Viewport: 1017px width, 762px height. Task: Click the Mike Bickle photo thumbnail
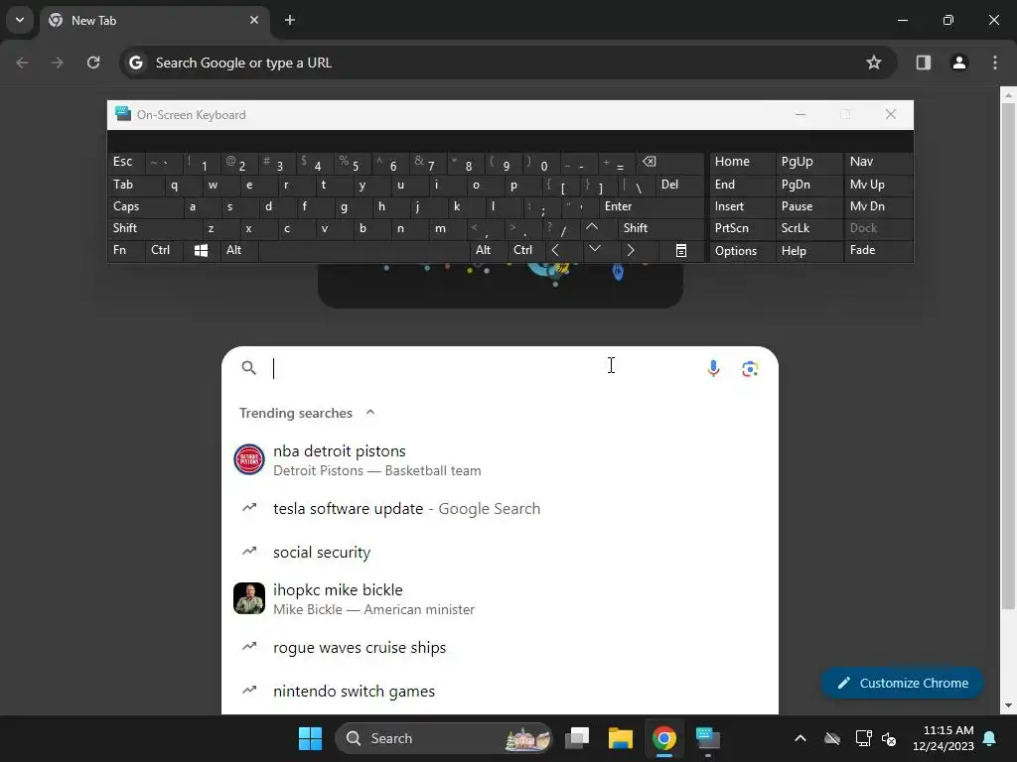pos(249,598)
